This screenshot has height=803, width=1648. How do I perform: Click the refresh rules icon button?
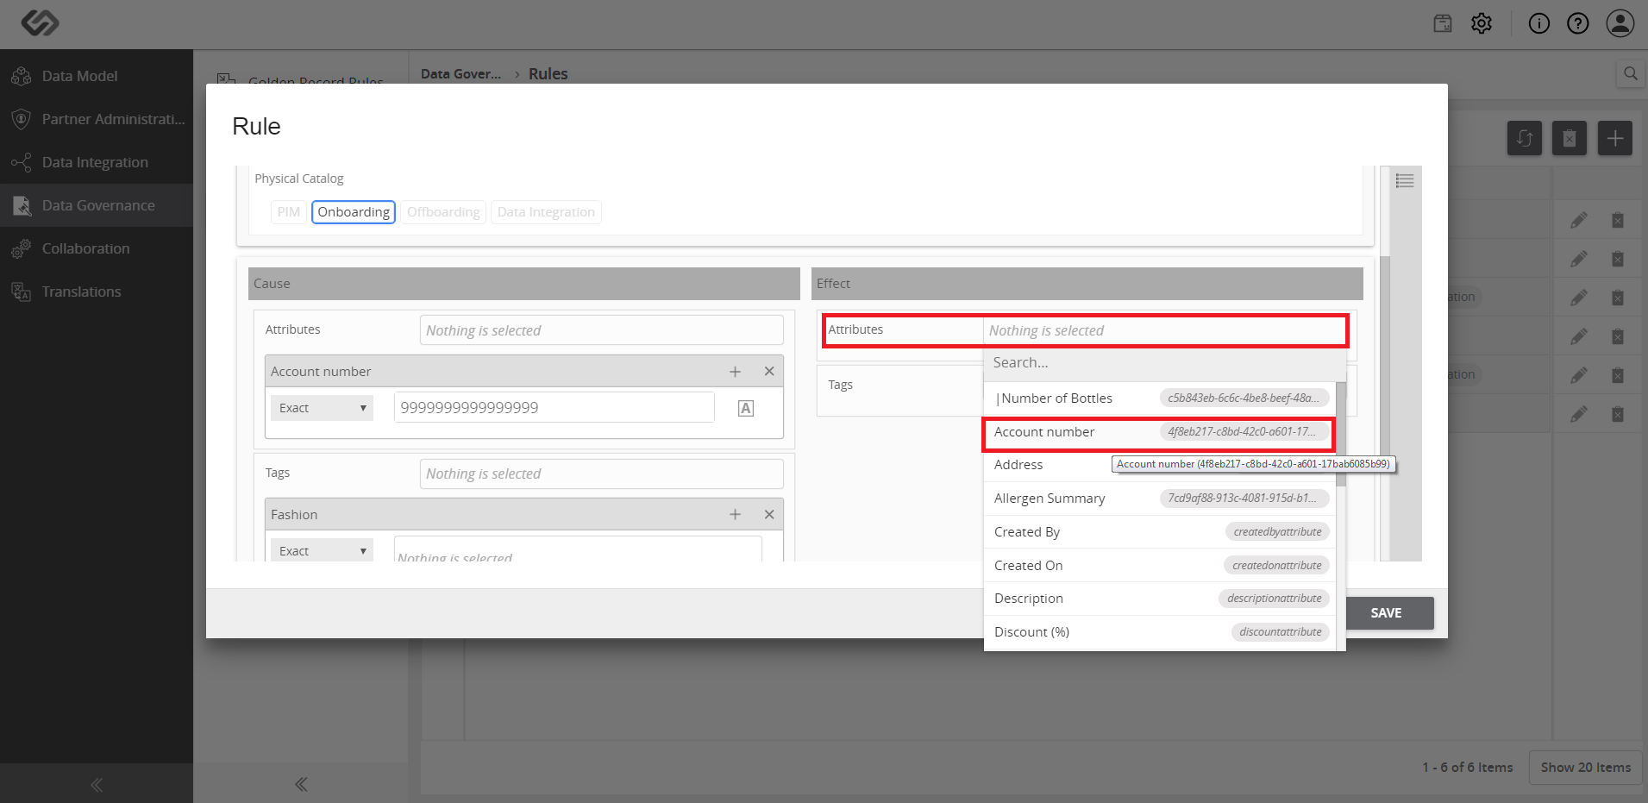pyautogui.click(x=1525, y=138)
